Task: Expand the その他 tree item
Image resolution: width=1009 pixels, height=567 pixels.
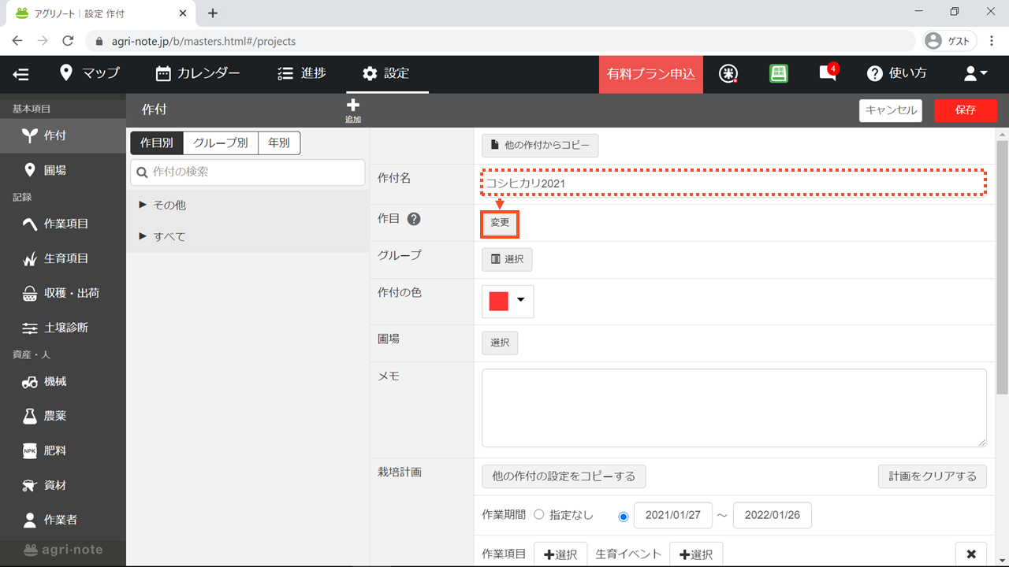Action: coord(248,205)
